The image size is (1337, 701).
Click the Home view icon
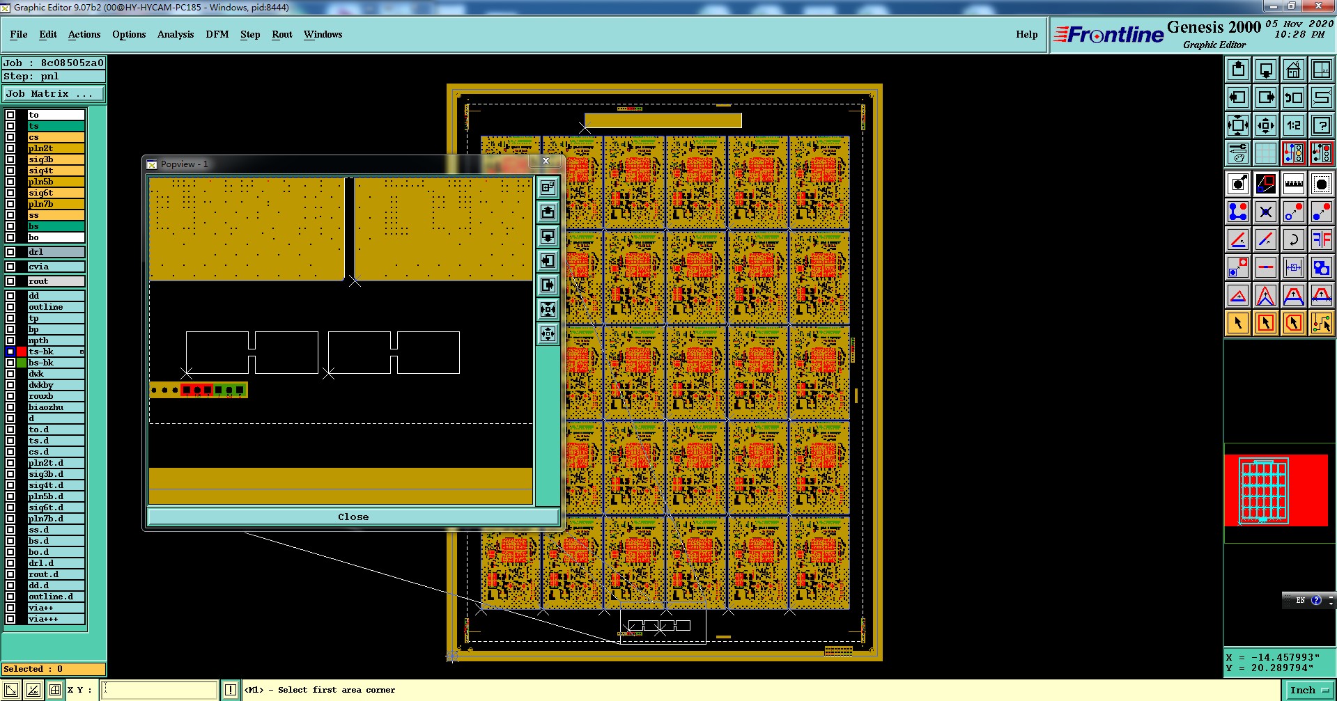1294,70
